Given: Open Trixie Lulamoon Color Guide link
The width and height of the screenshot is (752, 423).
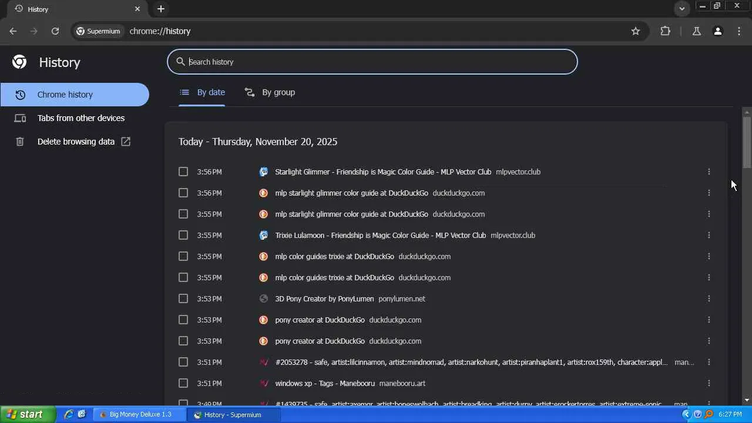Looking at the screenshot, I should pyautogui.click(x=381, y=236).
